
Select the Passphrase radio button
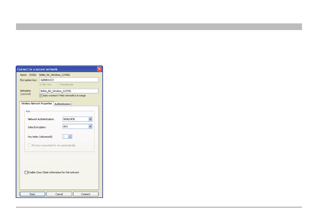click(x=58, y=84)
